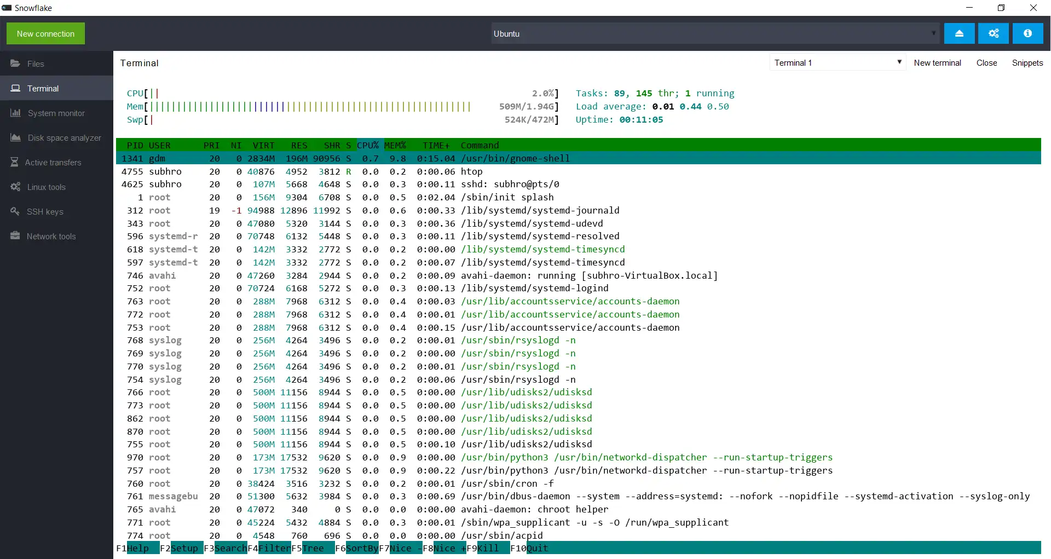This screenshot has width=1051, height=559.
Task: Click the Linux tools gears icon
Action: [15, 187]
